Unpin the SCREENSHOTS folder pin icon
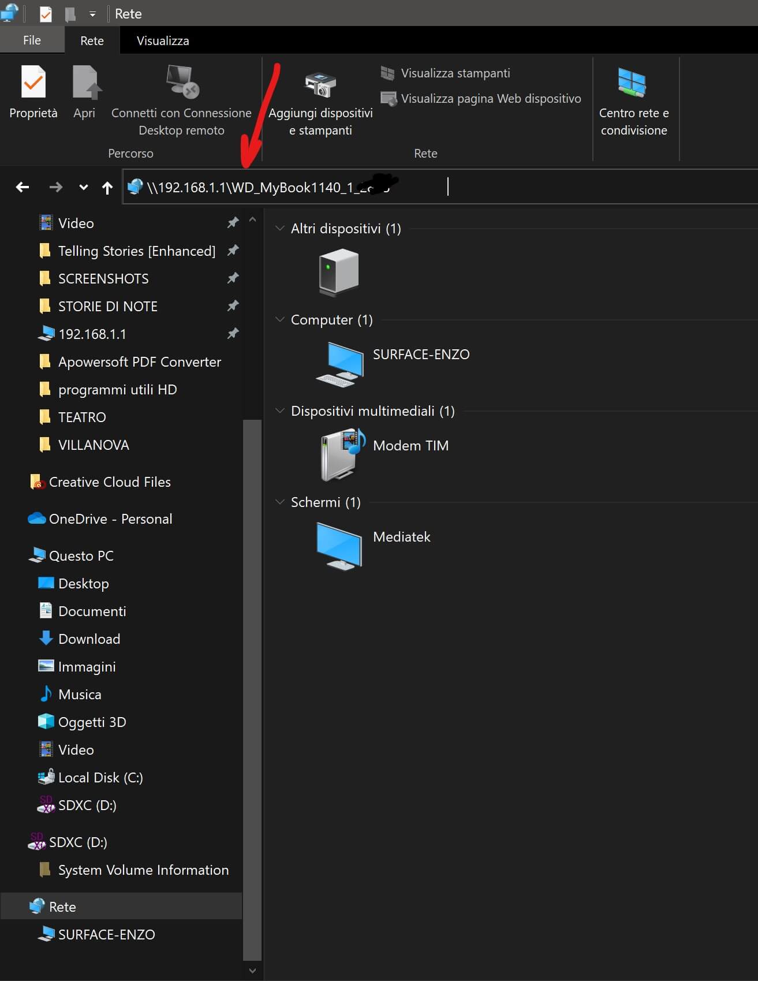The height and width of the screenshot is (981, 758). pyautogui.click(x=233, y=278)
